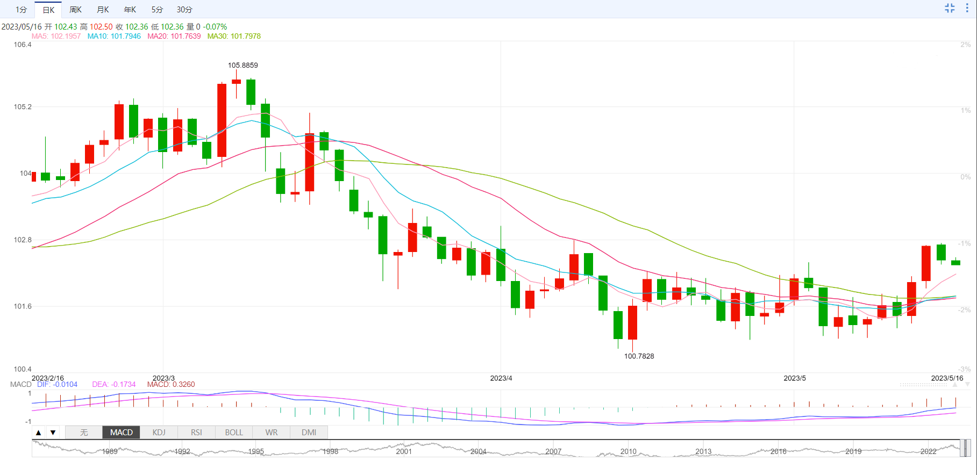Select the 日K daily candlestick tab
The height and width of the screenshot is (475, 977).
48,10
